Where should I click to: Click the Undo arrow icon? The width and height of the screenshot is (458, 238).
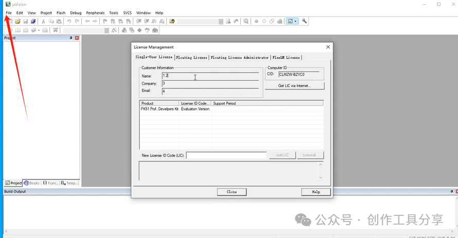pos(69,21)
